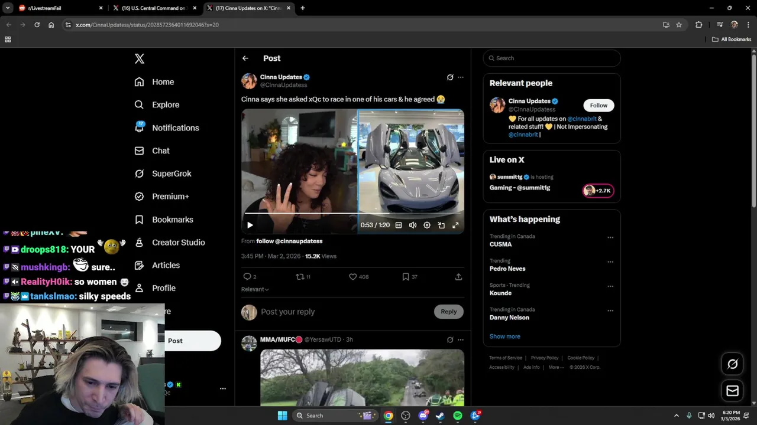Open a new browser tab
Viewport: 757px width, 425px height.
[x=303, y=8]
